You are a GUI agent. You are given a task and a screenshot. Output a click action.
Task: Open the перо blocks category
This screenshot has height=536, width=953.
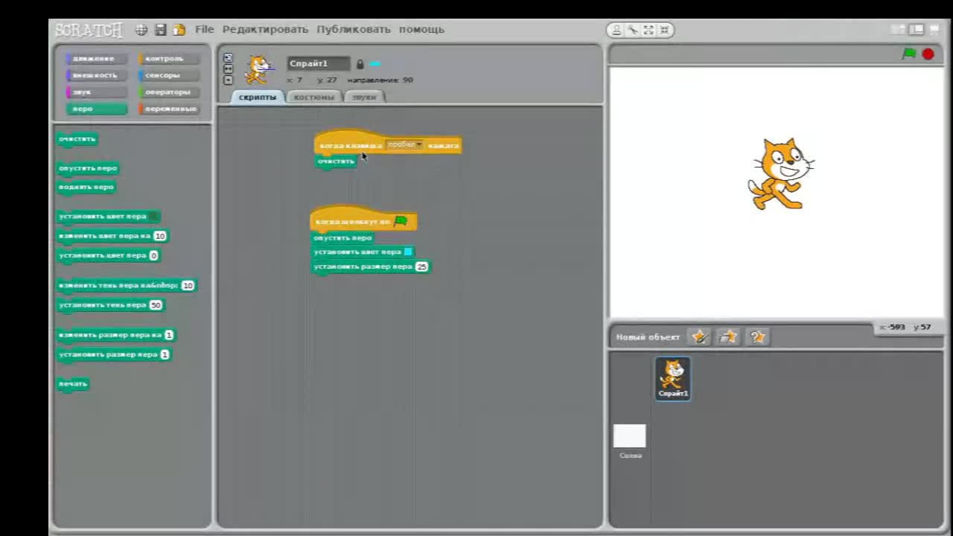[x=96, y=109]
